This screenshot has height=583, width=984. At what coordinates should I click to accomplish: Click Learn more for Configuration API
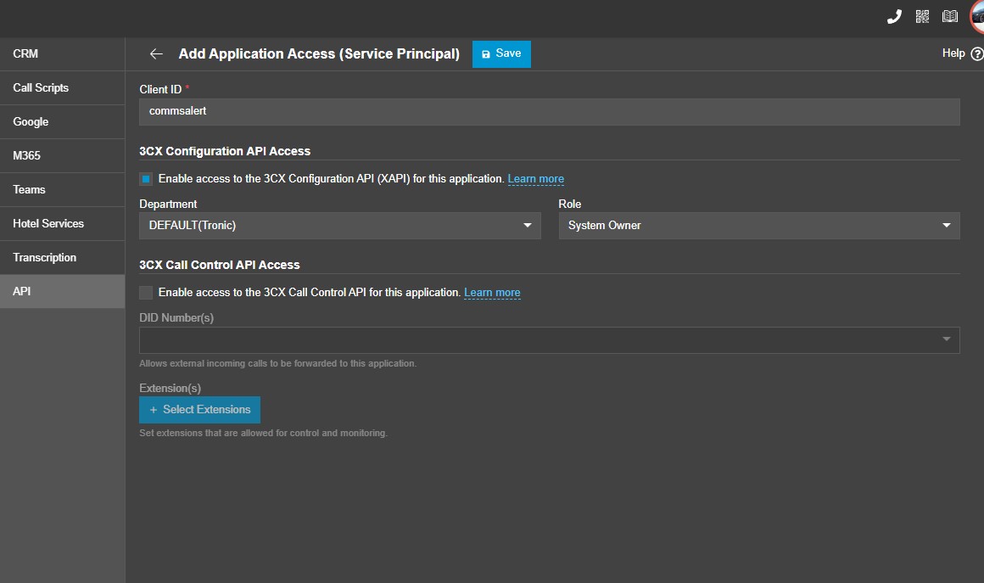pyautogui.click(x=535, y=179)
